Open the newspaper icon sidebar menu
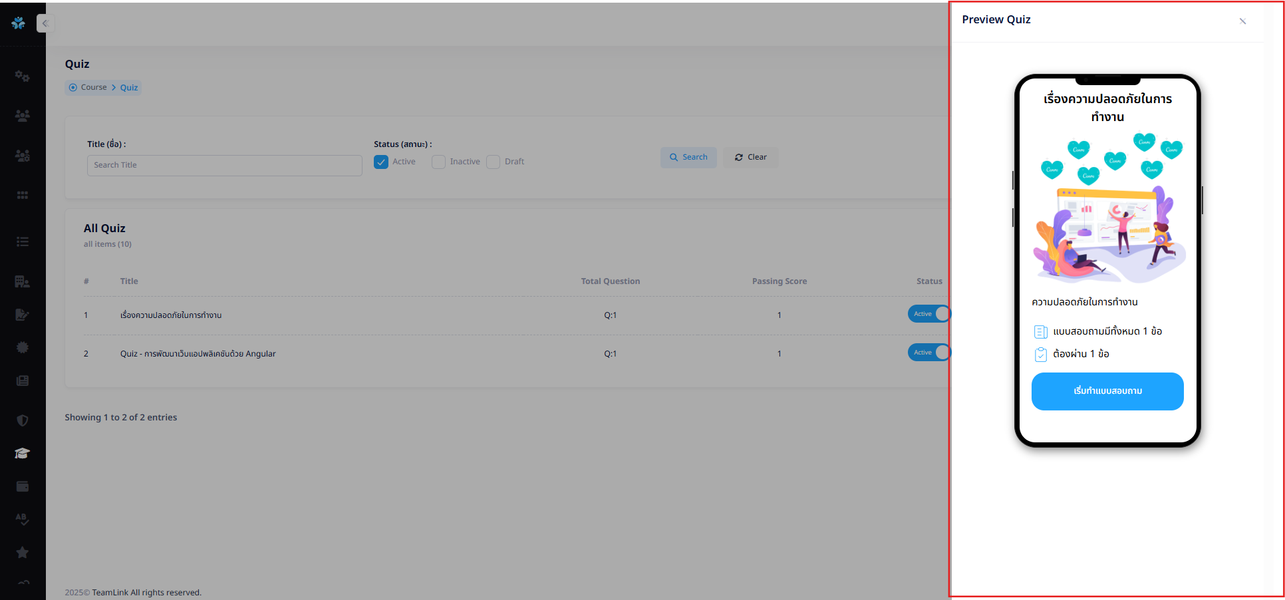 click(22, 380)
